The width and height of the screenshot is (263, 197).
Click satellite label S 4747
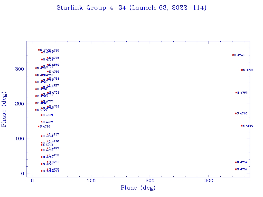click(54, 149)
